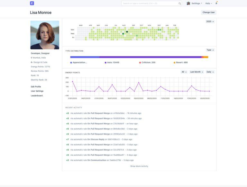Open the 2020 year selector
247x187 pixels.
tap(210, 21)
